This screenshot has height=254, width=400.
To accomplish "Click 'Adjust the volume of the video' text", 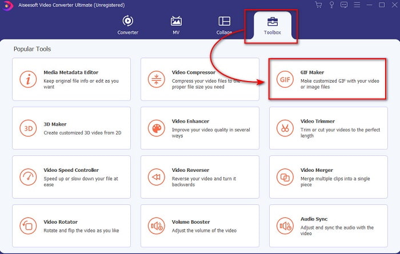I will (x=204, y=231).
